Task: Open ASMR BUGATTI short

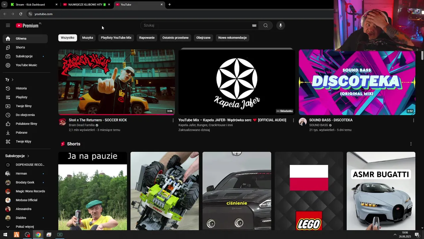Action: (381, 191)
